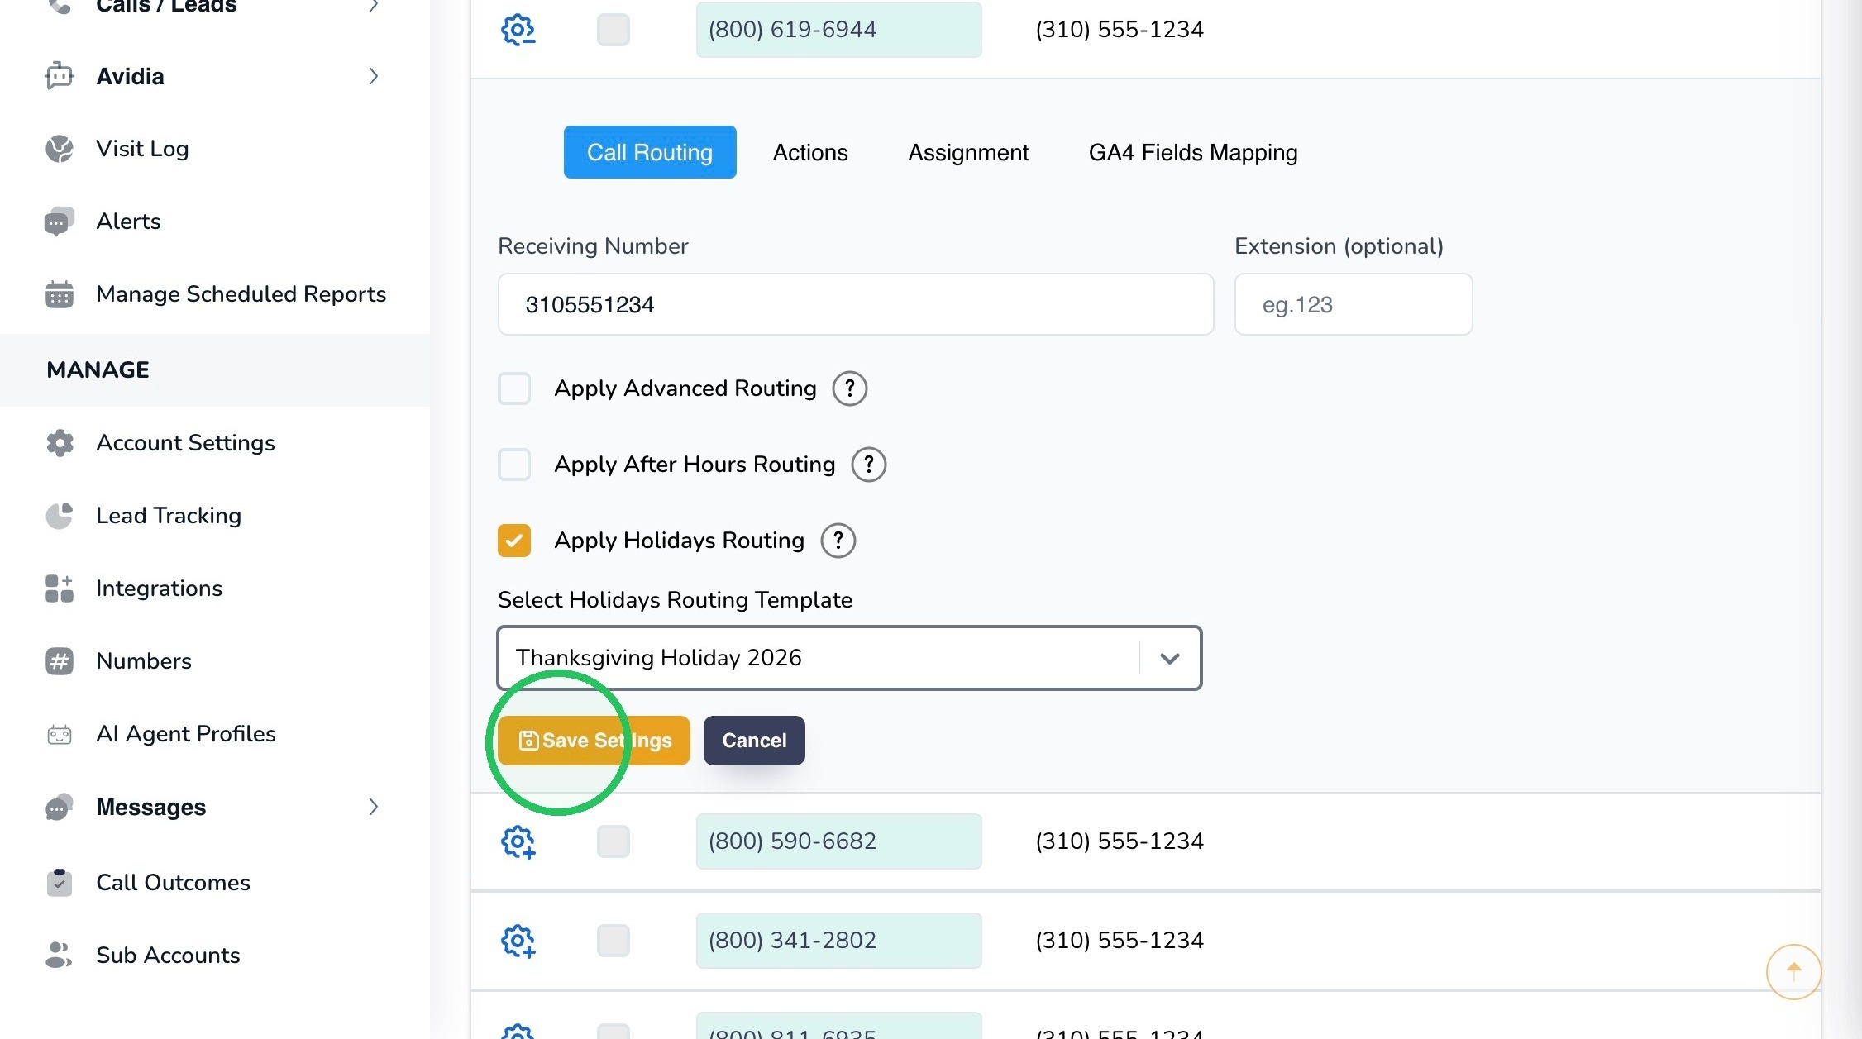
Task: Click the Messages bubble icon
Action: (x=59, y=807)
